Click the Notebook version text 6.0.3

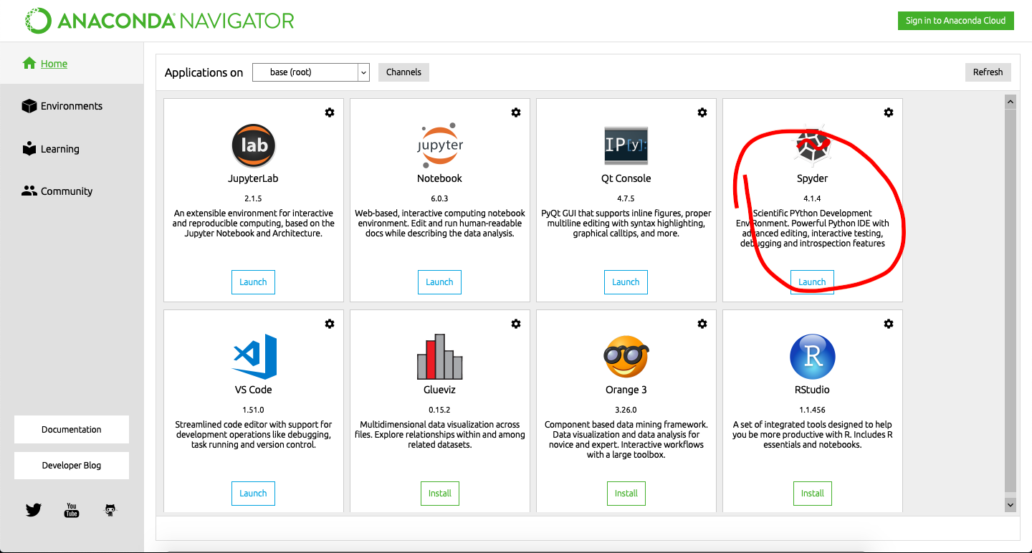click(x=439, y=198)
